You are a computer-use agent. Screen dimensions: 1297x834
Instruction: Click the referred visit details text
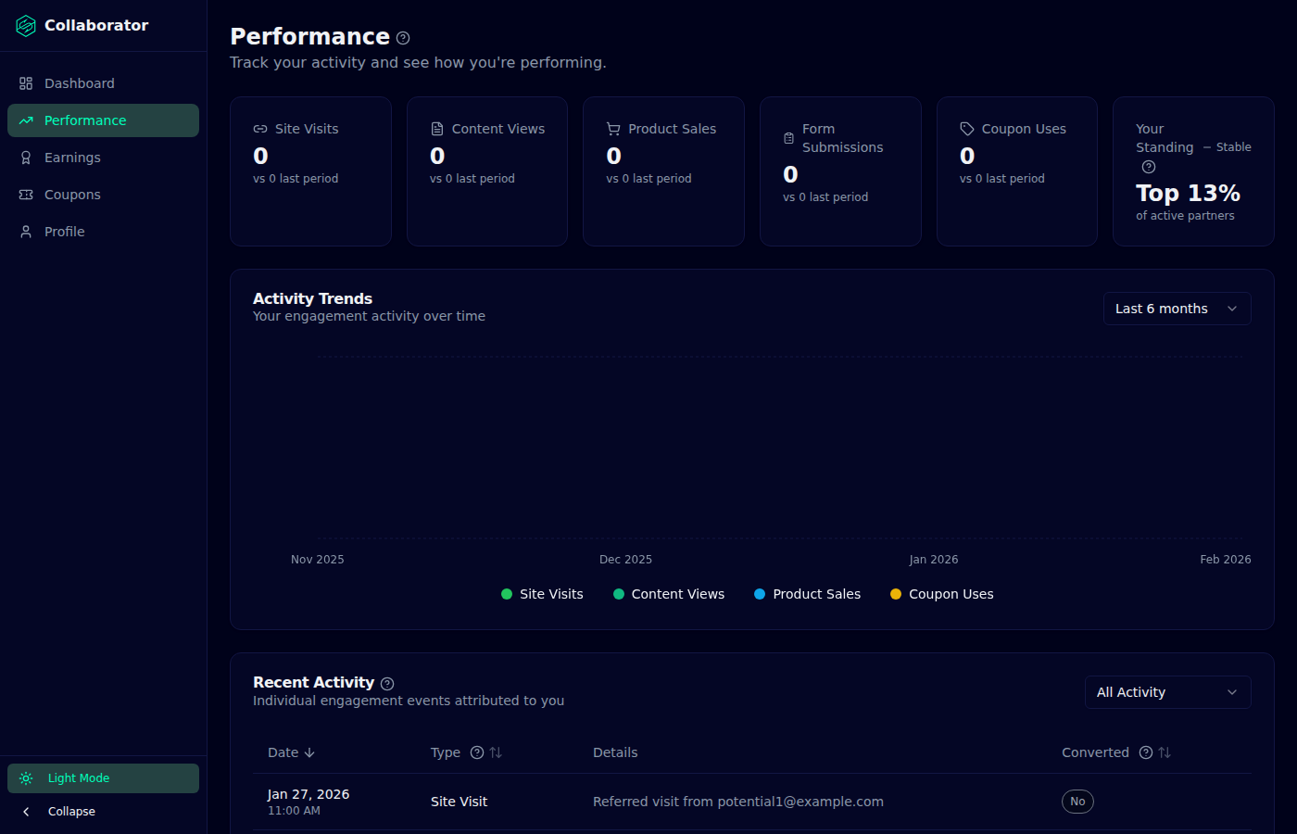[x=738, y=802]
